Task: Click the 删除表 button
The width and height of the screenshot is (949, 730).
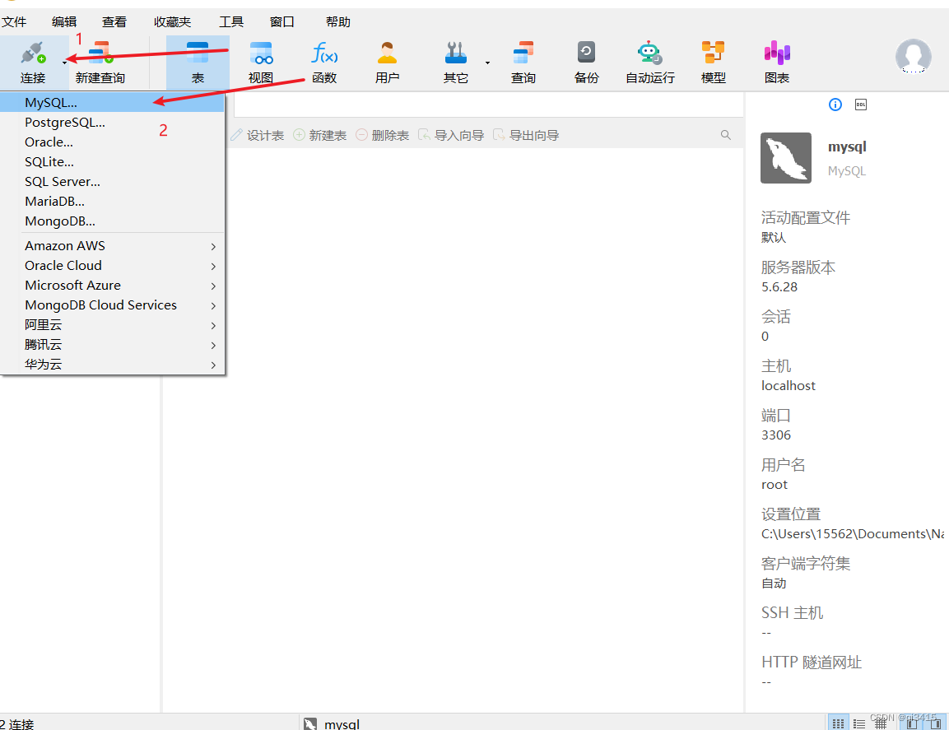Action: (382, 135)
